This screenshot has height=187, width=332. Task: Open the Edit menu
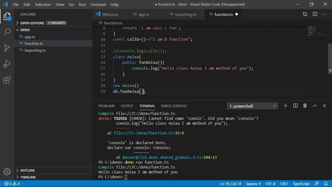click(x=26, y=5)
